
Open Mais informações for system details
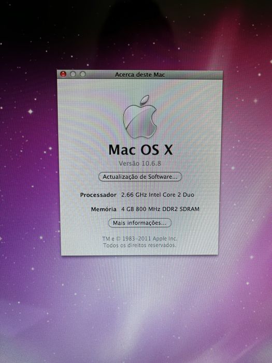pos(140,222)
